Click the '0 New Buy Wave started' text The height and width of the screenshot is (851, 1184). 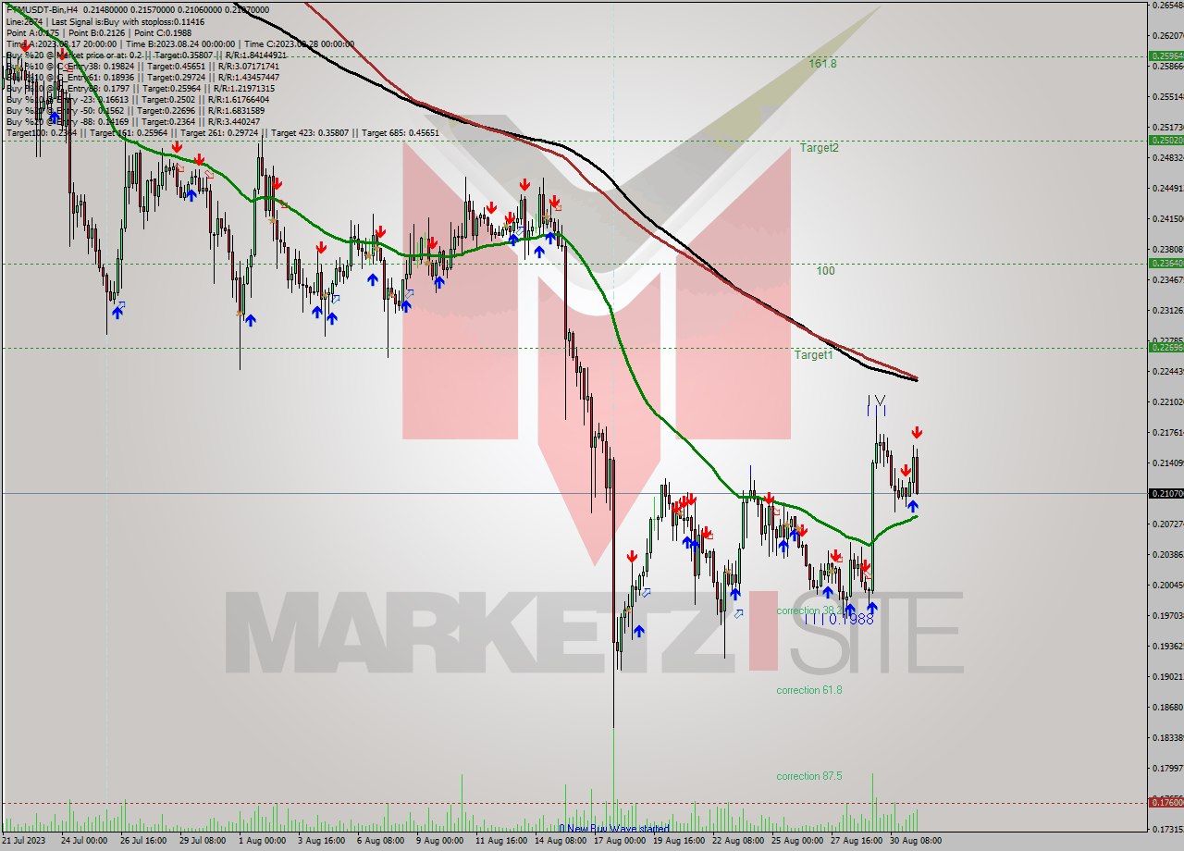coord(614,828)
